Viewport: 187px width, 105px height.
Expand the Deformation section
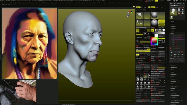[173, 74]
